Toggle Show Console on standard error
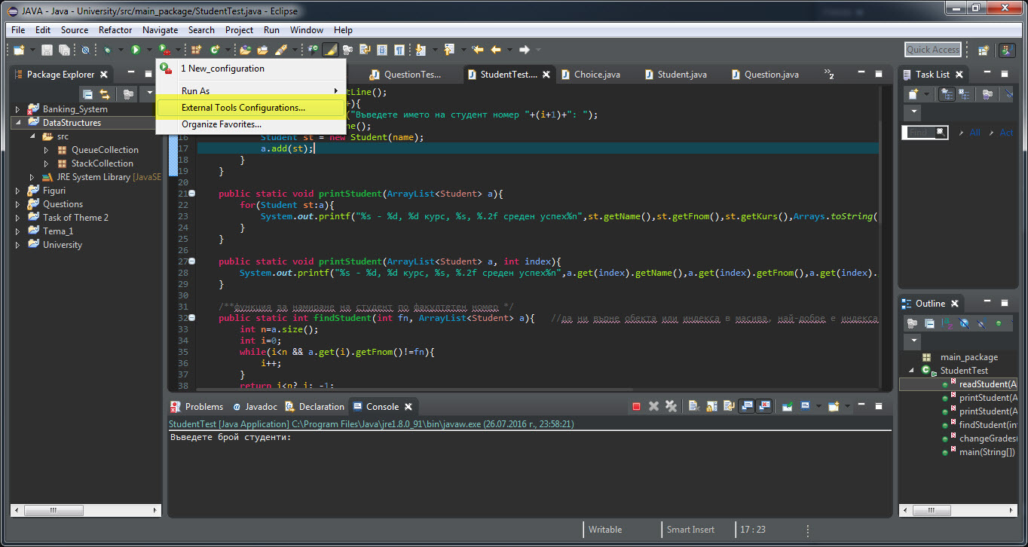This screenshot has height=547, width=1028. [763, 407]
